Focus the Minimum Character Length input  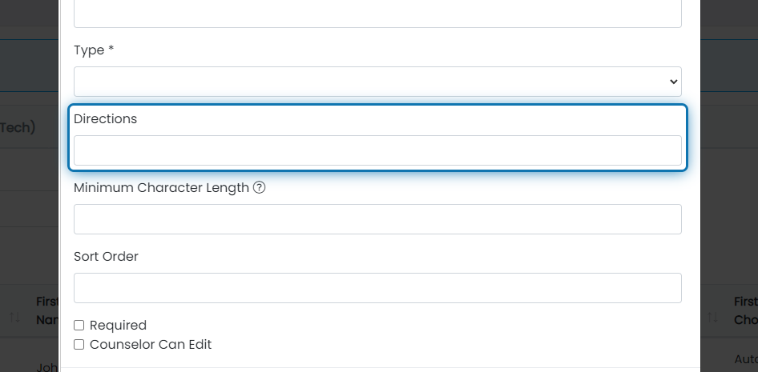click(377, 219)
